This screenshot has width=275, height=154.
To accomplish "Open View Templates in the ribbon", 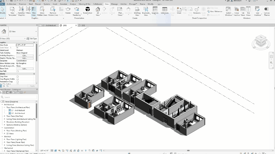I will pyautogui.click(x=12, y=12).
